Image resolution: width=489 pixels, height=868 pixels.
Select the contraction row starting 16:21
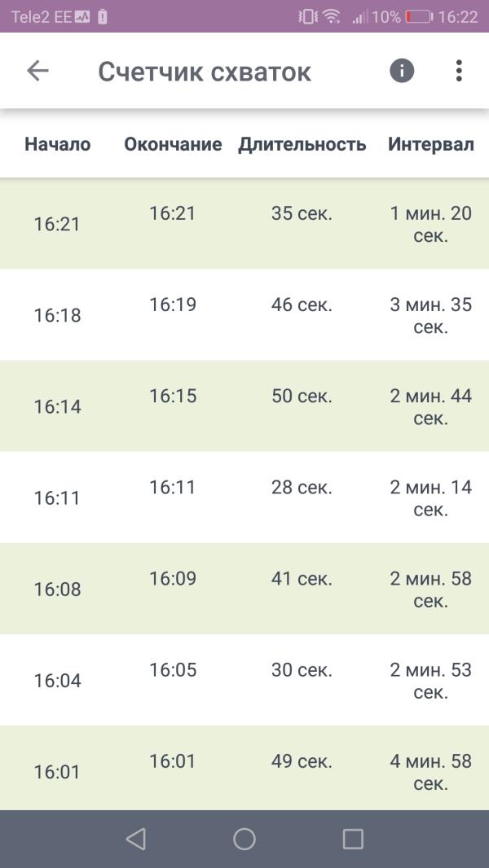244,224
